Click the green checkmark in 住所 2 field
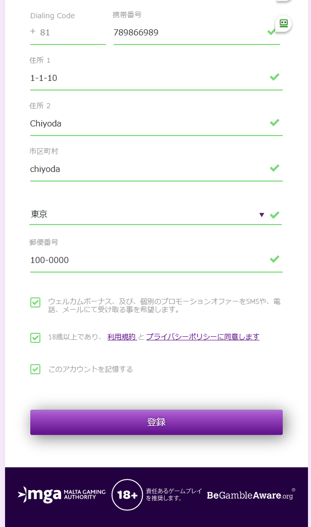Screen dimensions: 311x527 click(x=275, y=122)
